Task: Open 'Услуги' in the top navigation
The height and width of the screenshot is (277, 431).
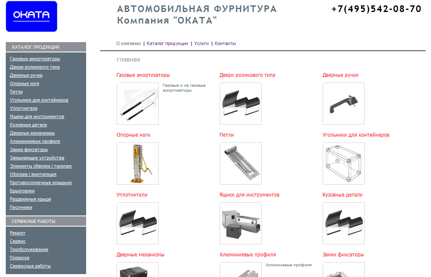Action: tap(201, 43)
